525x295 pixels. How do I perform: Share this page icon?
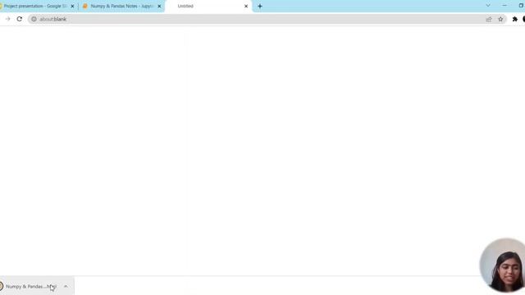pyautogui.click(x=489, y=19)
